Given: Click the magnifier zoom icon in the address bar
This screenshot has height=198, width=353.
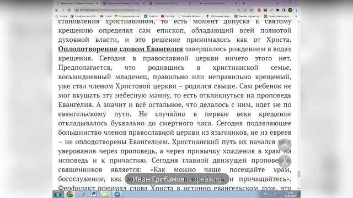Looking at the screenshot, I should [x=239, y=10].
